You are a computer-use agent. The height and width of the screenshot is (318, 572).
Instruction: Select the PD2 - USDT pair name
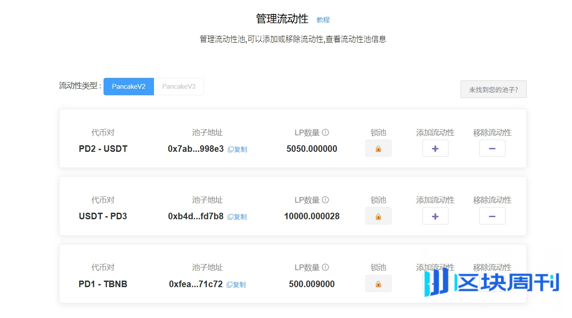click(x=103, y=149)
